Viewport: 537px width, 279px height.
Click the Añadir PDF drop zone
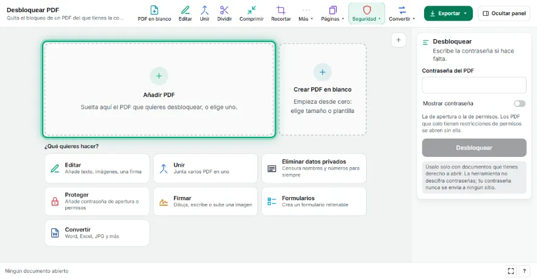(x=159, y=90)
